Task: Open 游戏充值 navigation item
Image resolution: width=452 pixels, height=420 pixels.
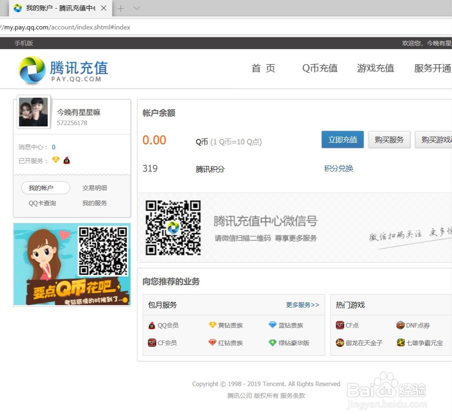Action: tap(375, 68)
